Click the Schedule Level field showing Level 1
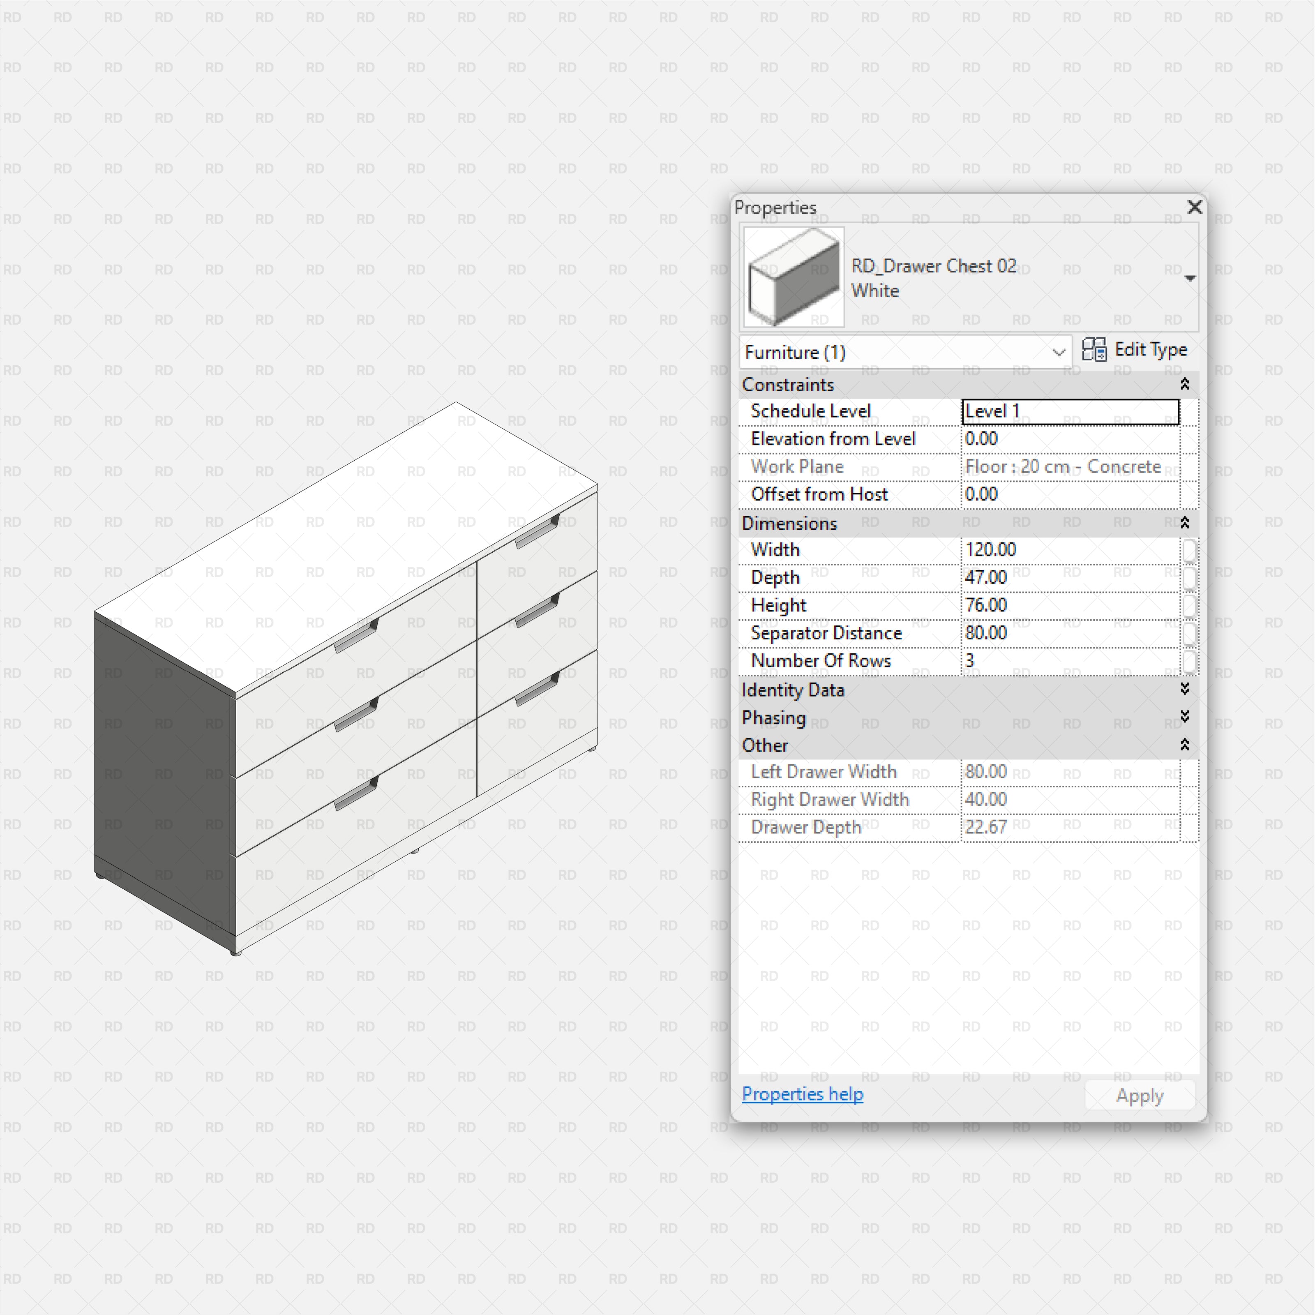This screenshot has width=1315, height=1315. pyautogui.click(x=1068, y=411)
